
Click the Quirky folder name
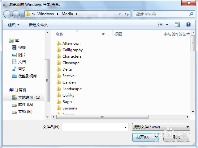[68, 95]
